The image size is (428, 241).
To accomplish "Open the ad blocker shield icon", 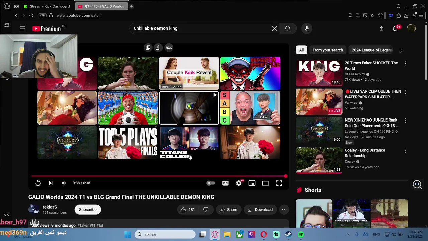I will coord(365,15).
